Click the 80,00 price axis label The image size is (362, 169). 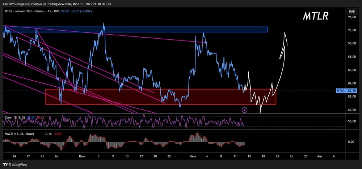pos(352,110)
